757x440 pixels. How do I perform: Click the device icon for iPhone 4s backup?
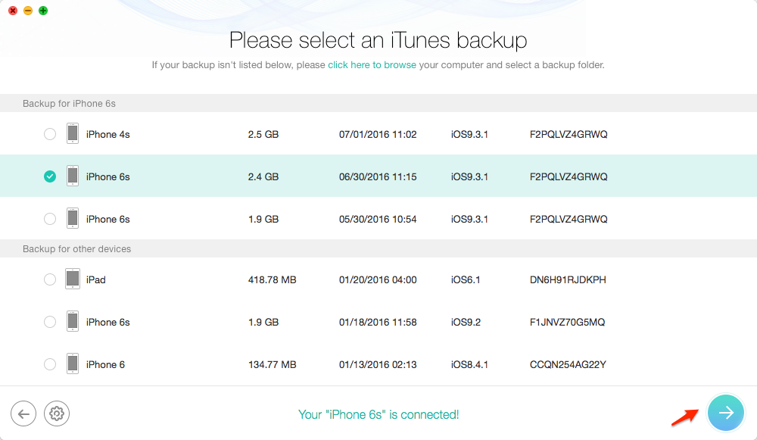(73, 134)
